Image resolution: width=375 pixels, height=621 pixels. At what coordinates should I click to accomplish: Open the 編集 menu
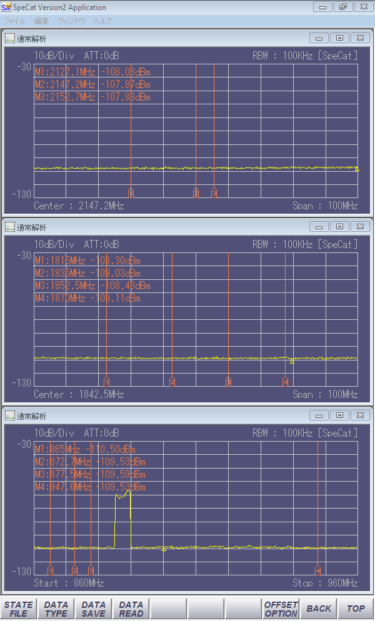(41, 21)
